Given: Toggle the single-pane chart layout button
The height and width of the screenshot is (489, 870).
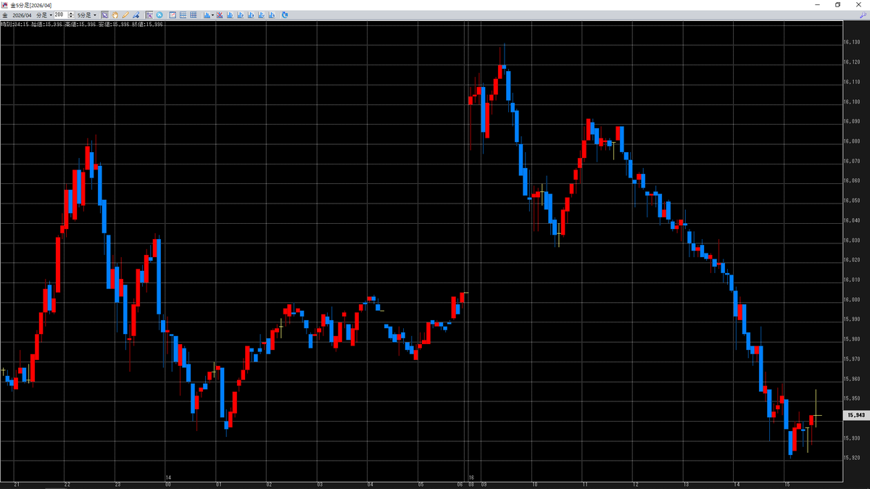Looking at the screenshot, I should [x=173, y=14].
